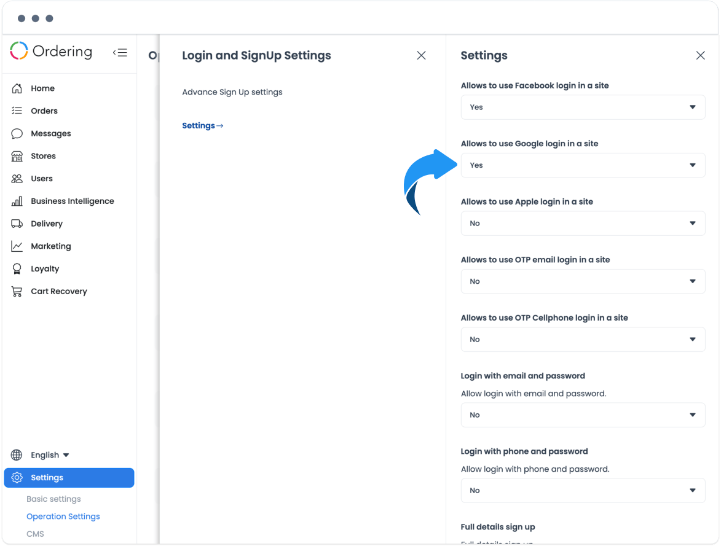Viewport: 721px width, 546px height.
Task: Click the Marketing line chart icon
Action: click(x=17, y=246)
